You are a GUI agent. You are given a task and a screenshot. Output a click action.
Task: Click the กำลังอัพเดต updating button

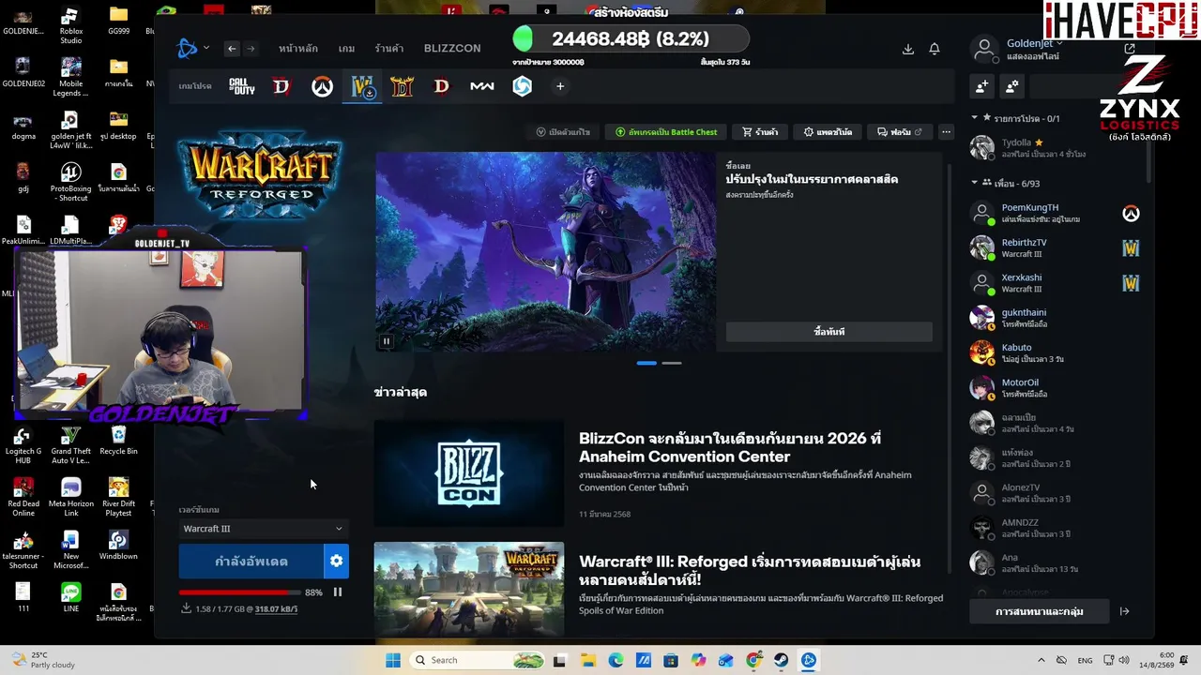click(x=251, y=562)
